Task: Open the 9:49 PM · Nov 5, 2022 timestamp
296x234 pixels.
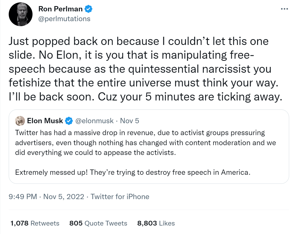Action: coord(47,197)
